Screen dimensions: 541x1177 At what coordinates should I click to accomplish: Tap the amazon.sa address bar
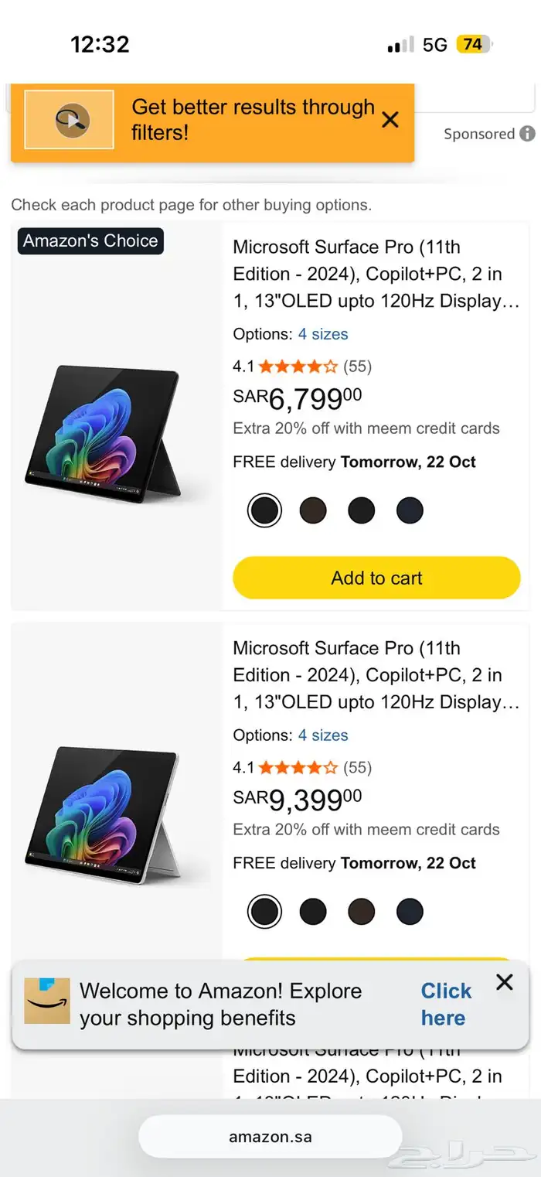pos(270,1137)
